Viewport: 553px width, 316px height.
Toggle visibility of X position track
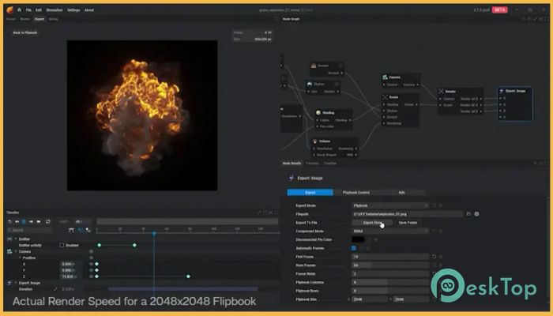point(91,264)
